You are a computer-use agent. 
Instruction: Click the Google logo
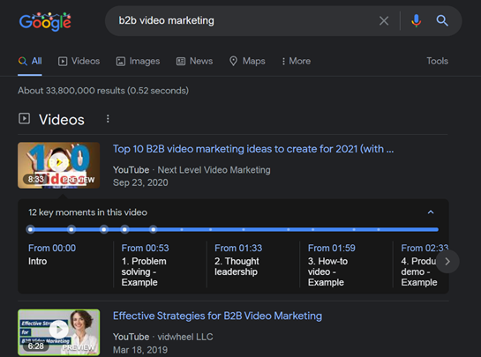[x=45, y=21]
